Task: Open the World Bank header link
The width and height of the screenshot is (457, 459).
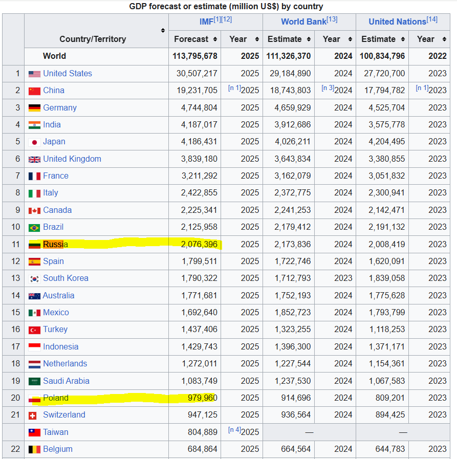Action: [303, 22]
